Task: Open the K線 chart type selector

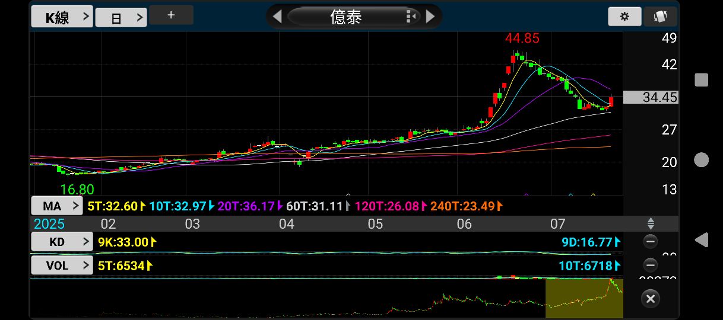Action: coord(62,17)
